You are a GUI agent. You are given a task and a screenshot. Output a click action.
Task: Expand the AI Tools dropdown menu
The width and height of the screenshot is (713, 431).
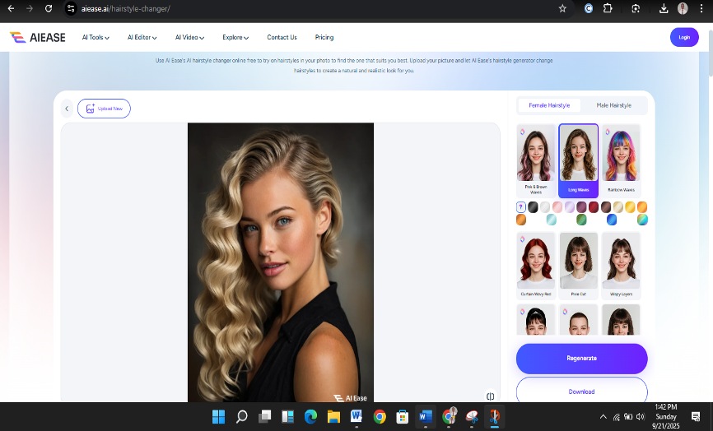[x=96, y=37]
